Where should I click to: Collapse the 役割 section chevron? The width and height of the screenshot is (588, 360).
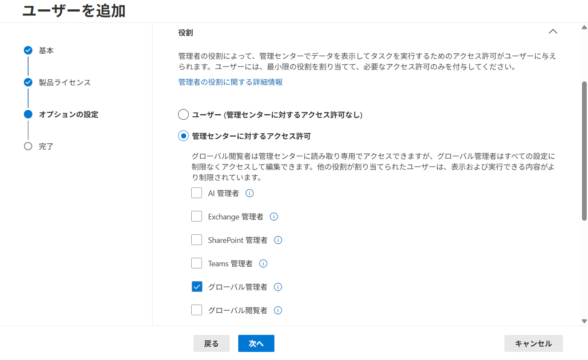pos(553,32)
